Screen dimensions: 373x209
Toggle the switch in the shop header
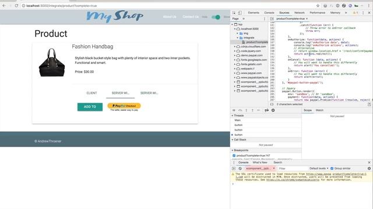pyautogui.click(x=216, y=17)
